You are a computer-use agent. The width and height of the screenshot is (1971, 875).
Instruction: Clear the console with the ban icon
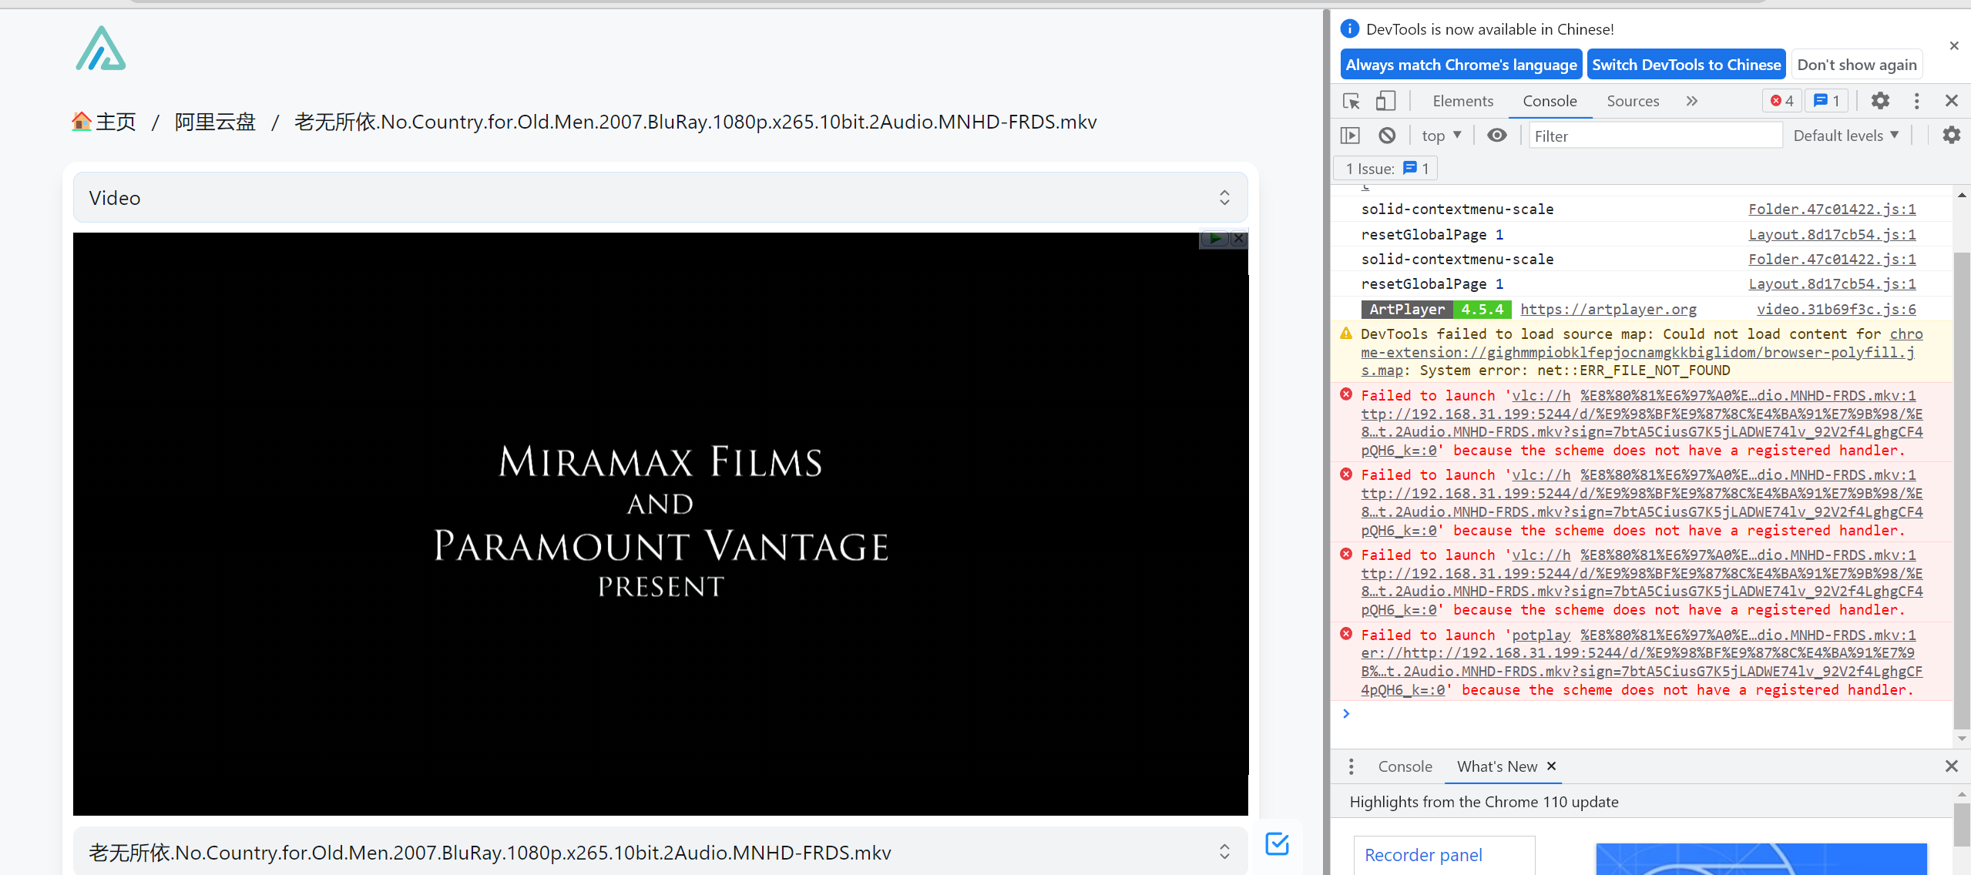tap(1387, 136)
